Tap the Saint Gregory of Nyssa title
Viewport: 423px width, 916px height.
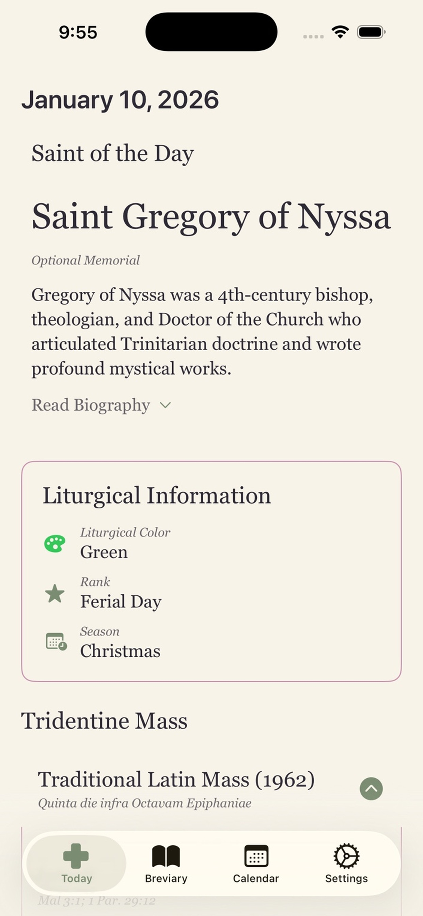tap(211, 216)
